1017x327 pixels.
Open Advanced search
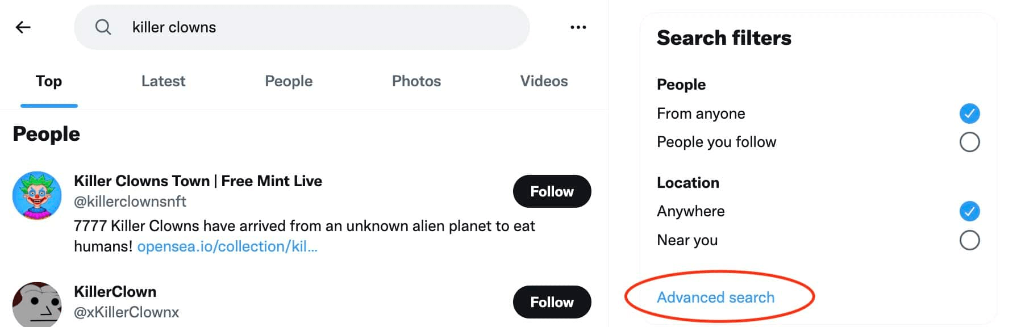click(715, 297)
